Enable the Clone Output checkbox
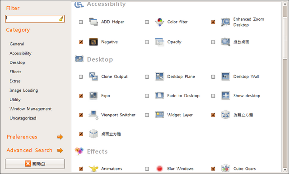Viewport: 289px width, 174px height. (81, 77)
